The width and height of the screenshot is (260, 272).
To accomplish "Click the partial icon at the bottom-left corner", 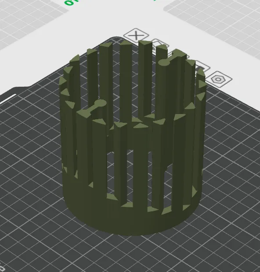I will pos(2,268).
